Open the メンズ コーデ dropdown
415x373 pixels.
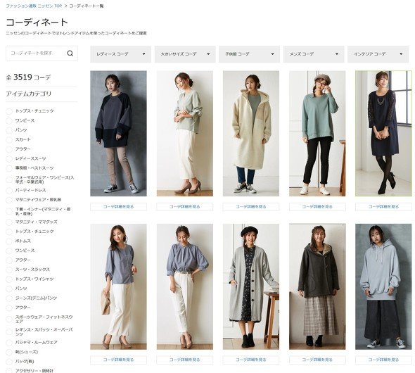click(x=314, y=54)
